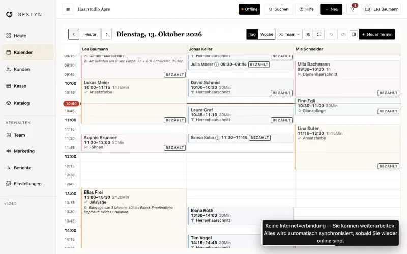Click Haarstudio Aare title
This screenshot has width=407, height=254.
click(94, 9)
